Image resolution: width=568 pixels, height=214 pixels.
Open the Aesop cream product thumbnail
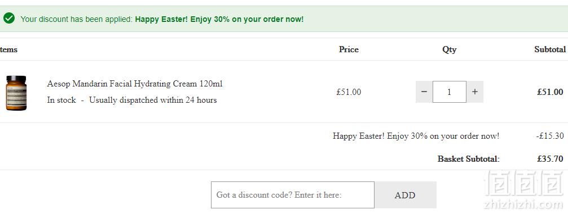tap(16, 93)
